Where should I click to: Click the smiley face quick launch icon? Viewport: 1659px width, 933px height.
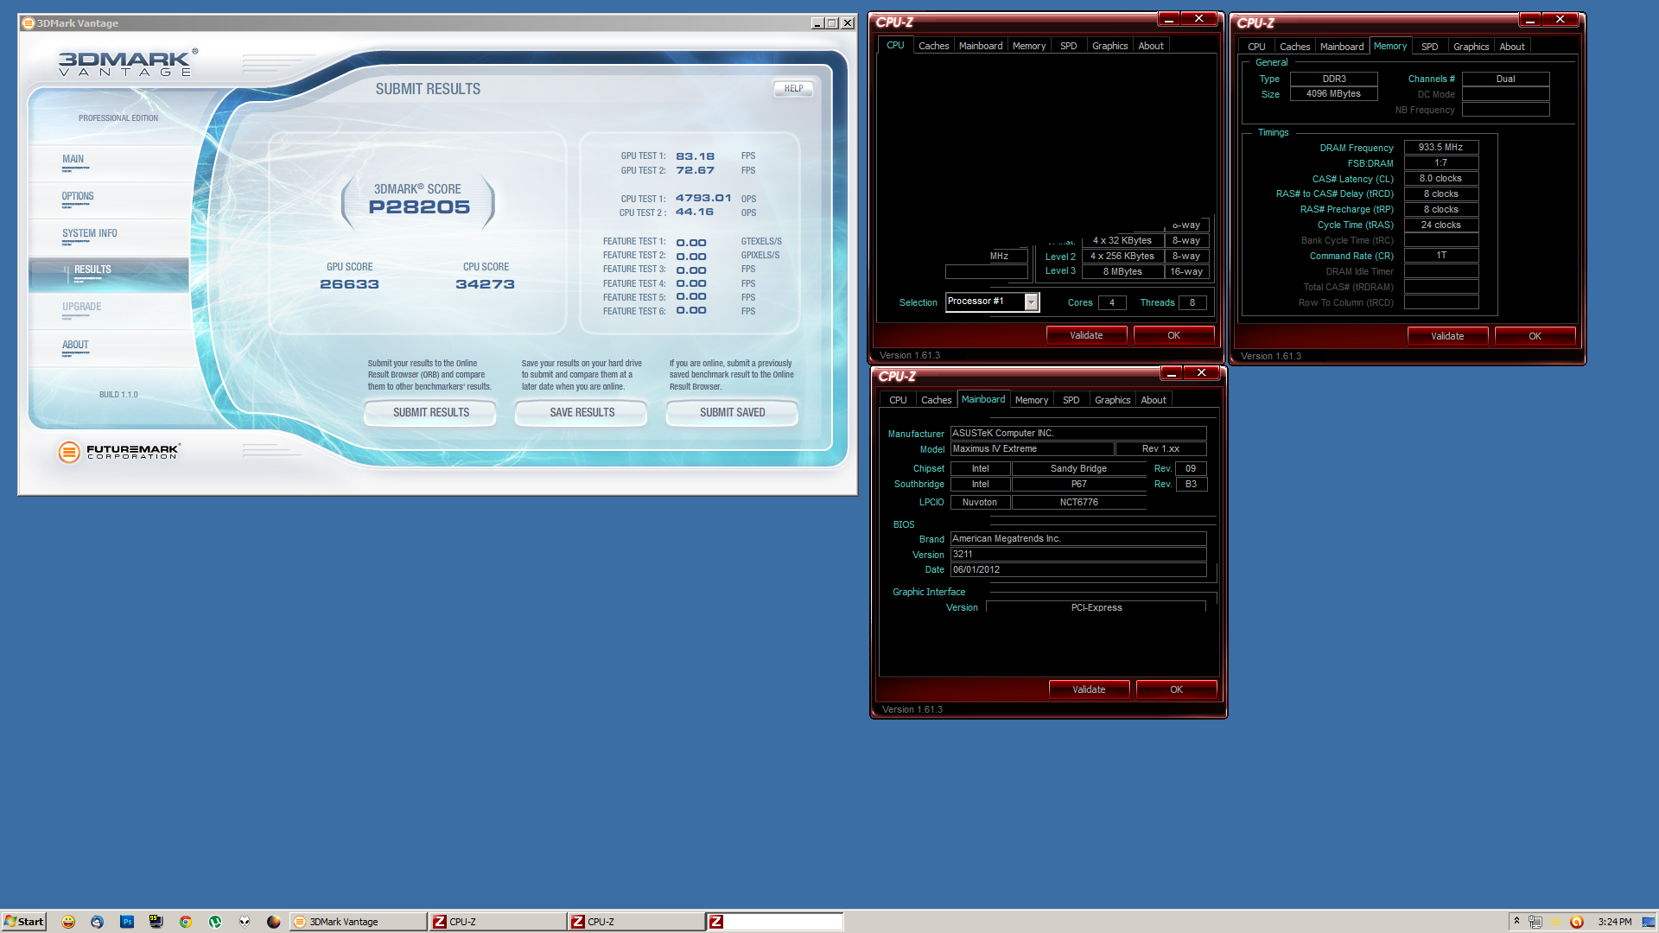coord(68,922)
